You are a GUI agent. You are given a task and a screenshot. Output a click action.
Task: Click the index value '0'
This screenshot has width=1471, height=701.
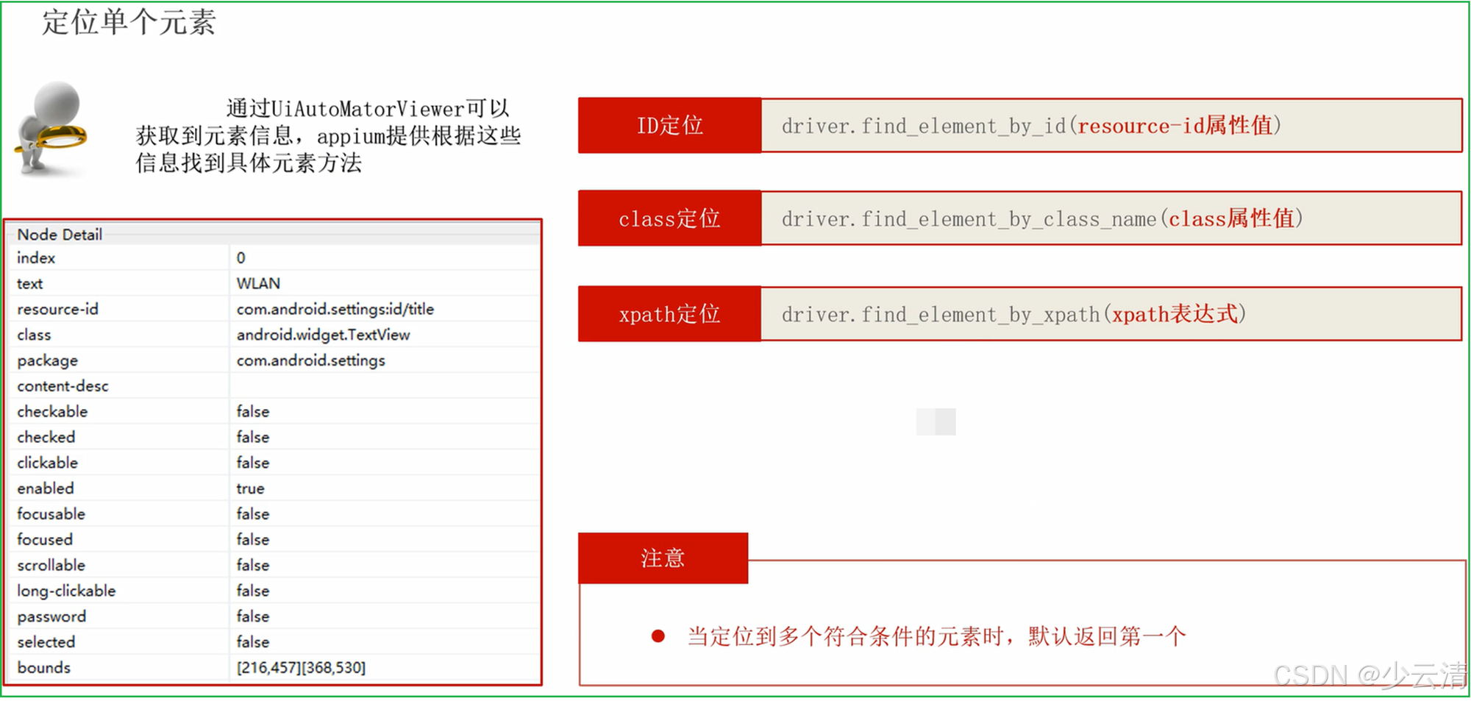[x=241, y=258]
